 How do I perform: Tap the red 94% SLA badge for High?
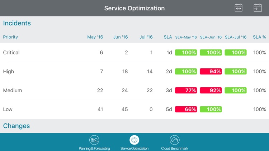pyautogui.click(x=211, y=72)
